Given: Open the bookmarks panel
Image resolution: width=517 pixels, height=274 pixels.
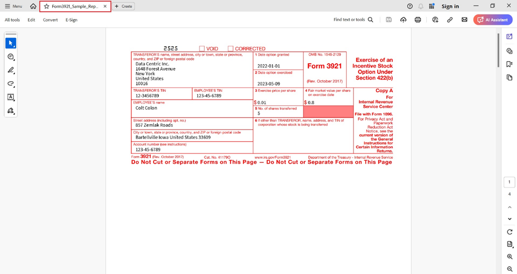Looking at the screenshot, I should [x=510, y=64].
